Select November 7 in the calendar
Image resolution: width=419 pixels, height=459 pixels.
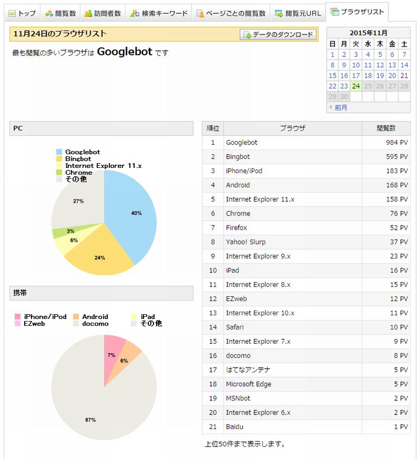(x=404, y=55)
